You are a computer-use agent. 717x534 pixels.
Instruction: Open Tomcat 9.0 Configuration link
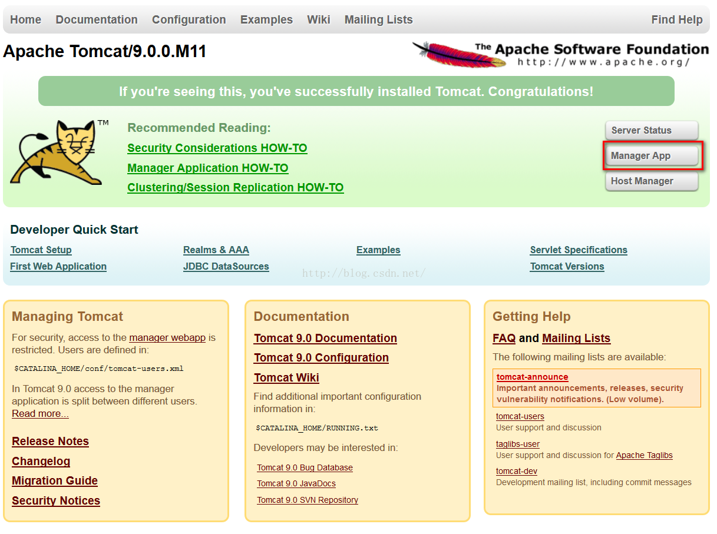tap(321, 357)
